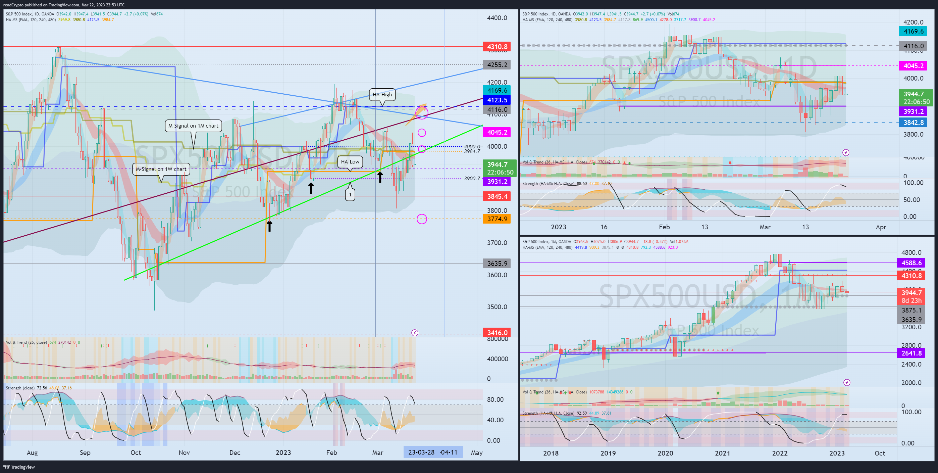
Task: Click the monthly chart 'Strength (HA-MS: H.A. Close)' legend
Action: pyautogui.click(x=548, y=413)
